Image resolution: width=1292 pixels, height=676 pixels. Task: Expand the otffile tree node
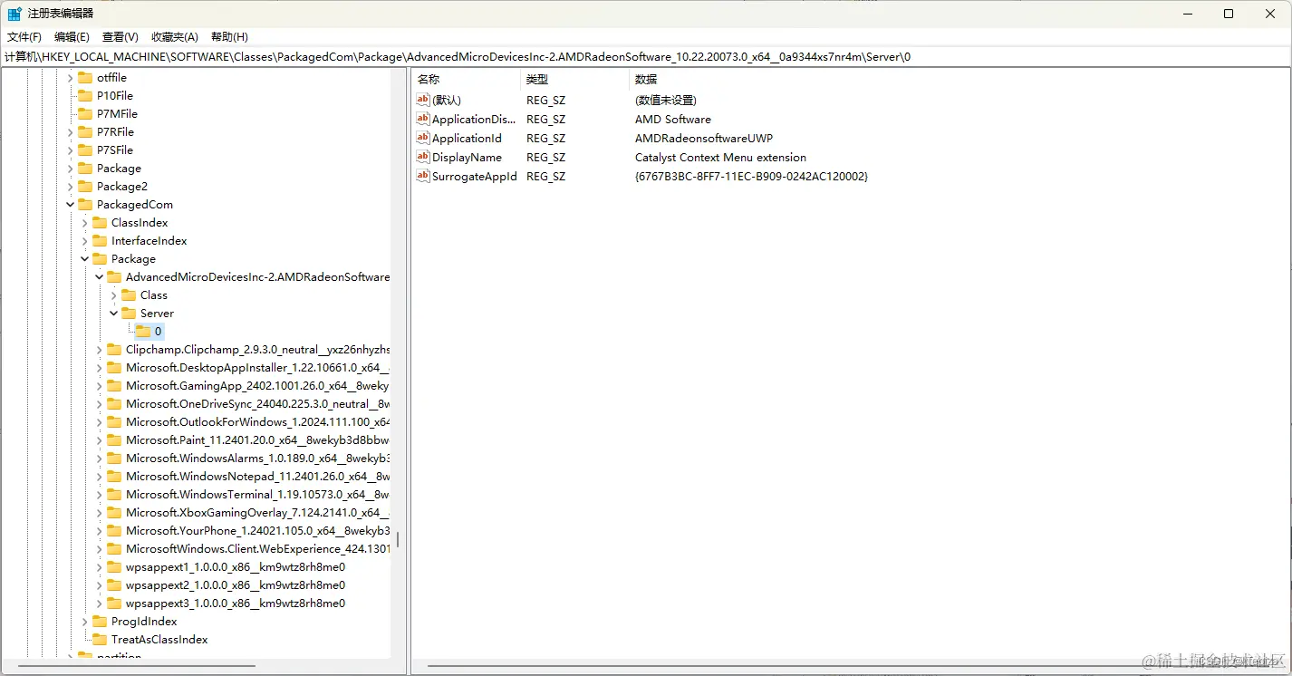click(70, 78)
